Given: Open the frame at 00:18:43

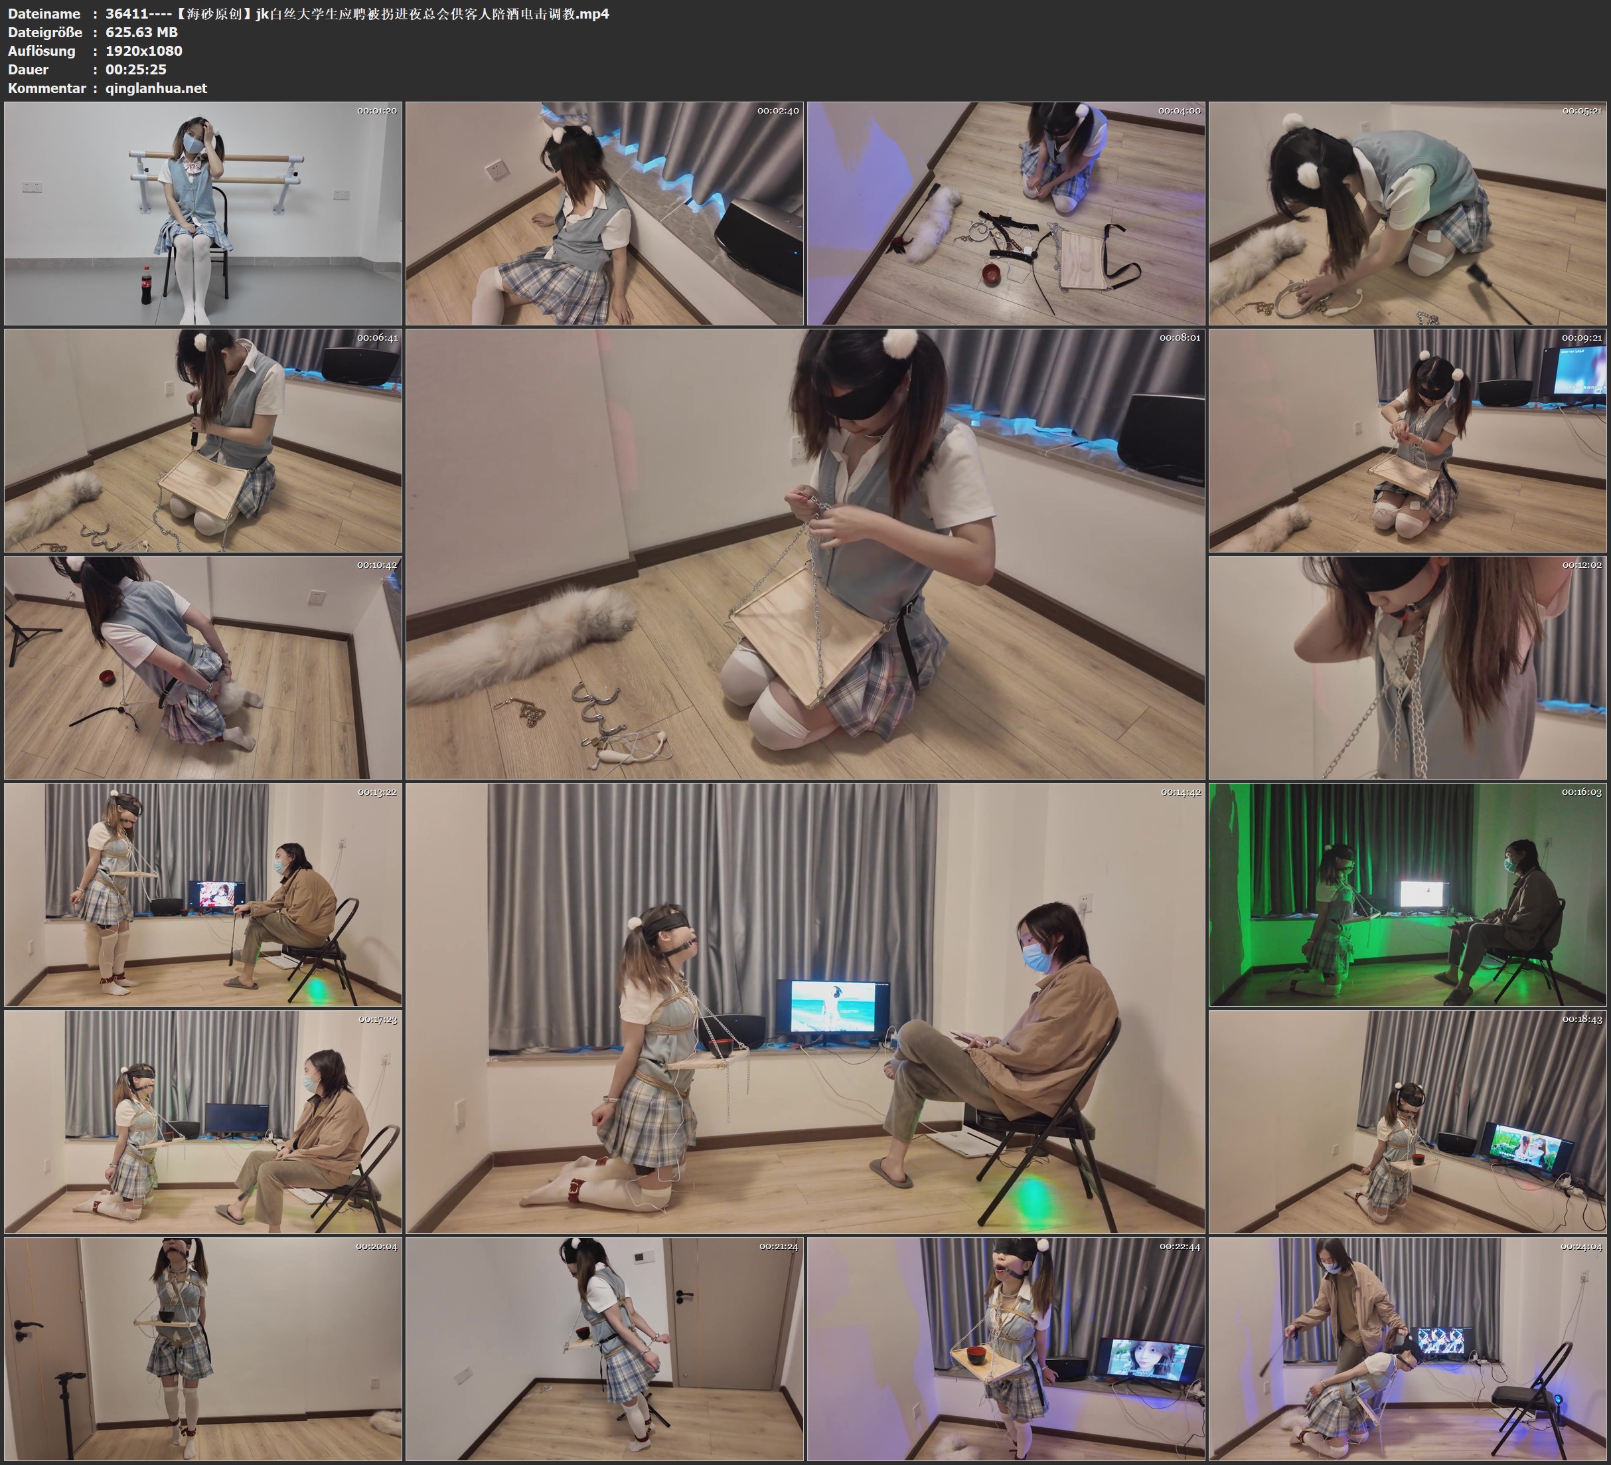Looking at the screenshot, I should click(x=1407, y=1121).
